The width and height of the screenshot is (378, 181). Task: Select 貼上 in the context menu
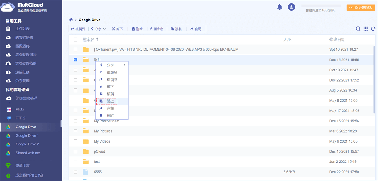tap(110, 101)
